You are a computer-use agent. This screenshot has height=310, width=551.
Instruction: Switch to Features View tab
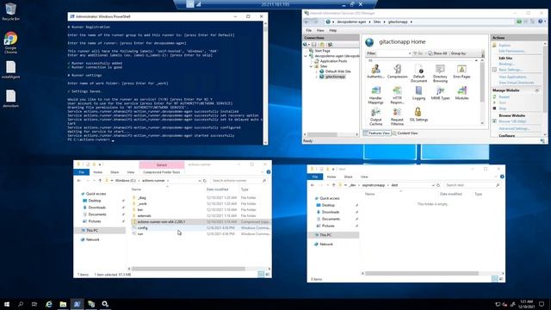(377, 133)
